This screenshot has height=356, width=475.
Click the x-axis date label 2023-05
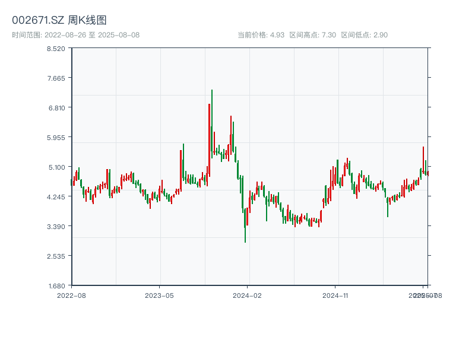(x=159, y=295)
